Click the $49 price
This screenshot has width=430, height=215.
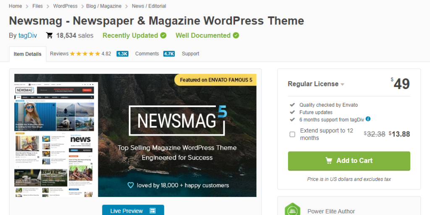[x=400, y=84]
